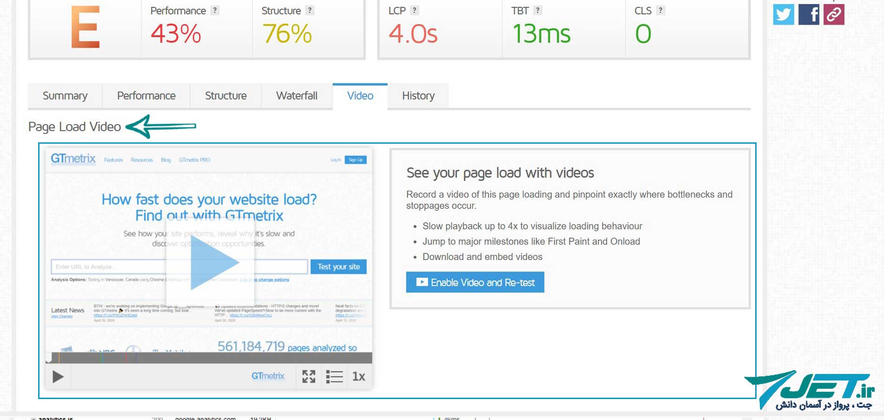Viewport: 884px width, 420px height.
Task: Click 'See your page load with videos' heading
Action: (x=500, y=173)
